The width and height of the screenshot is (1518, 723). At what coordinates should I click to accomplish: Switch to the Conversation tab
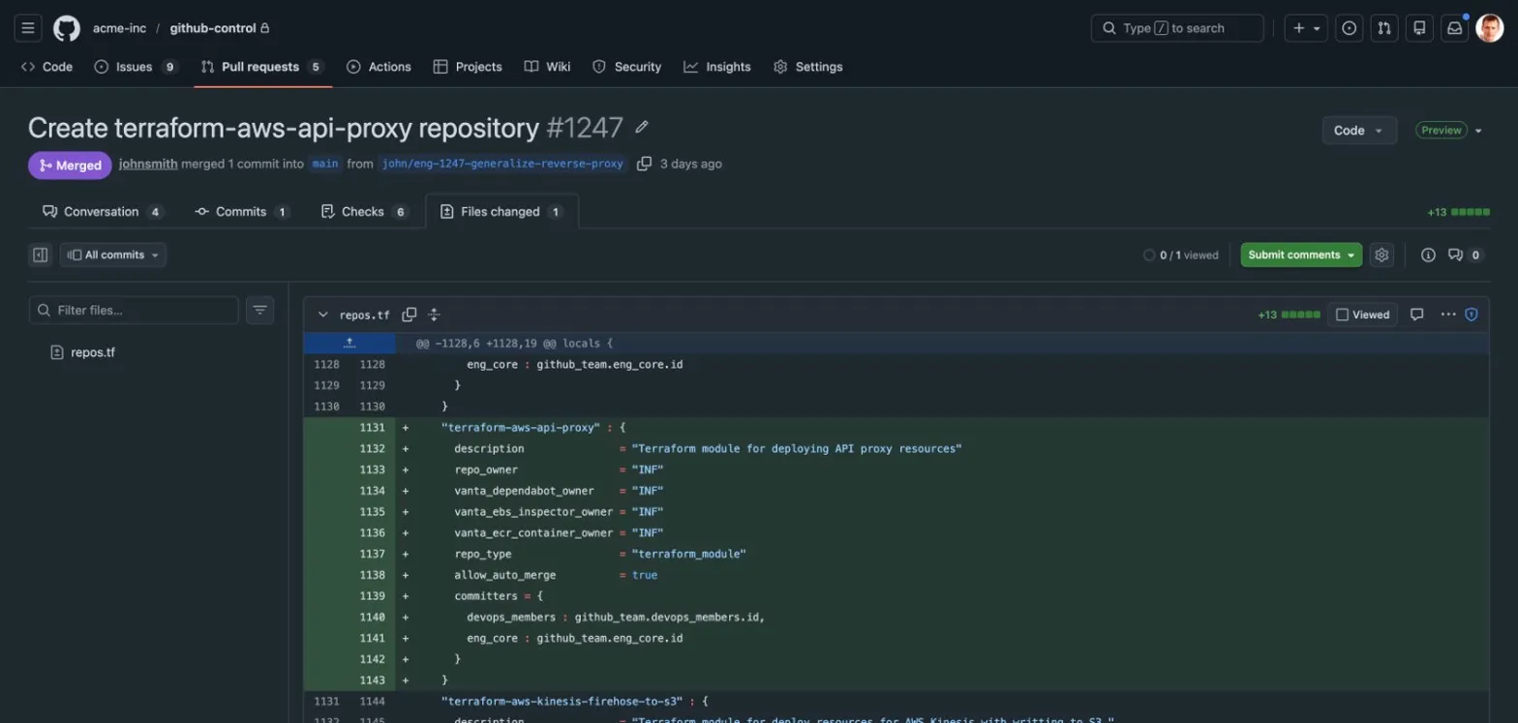(103, 211)
